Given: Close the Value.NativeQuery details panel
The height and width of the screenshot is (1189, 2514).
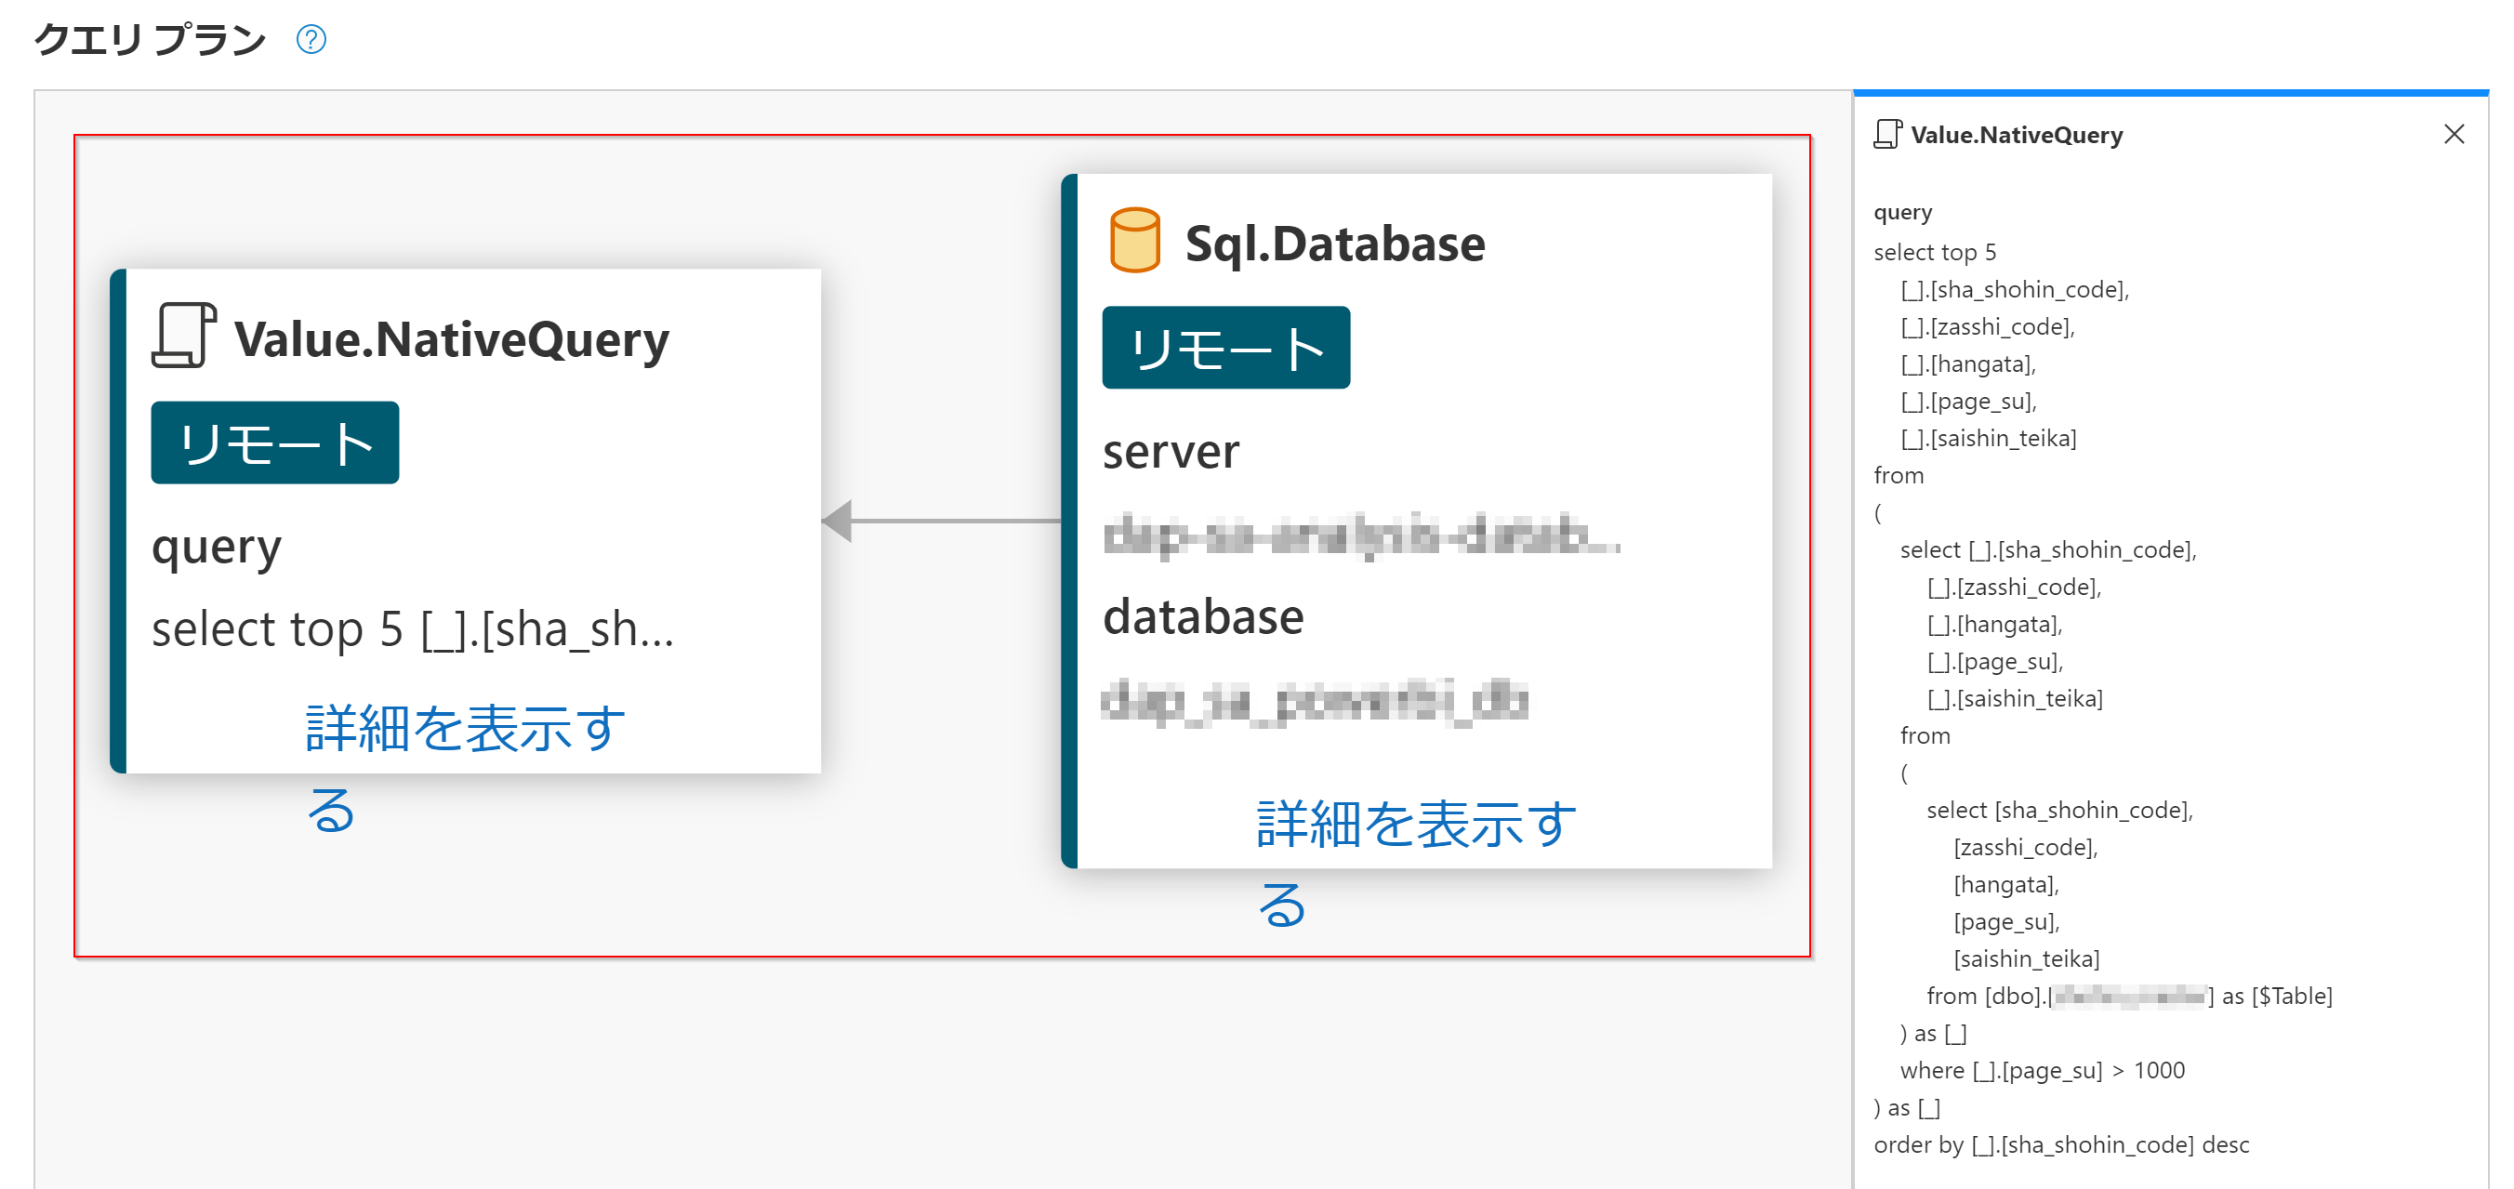Looking at the screenshot, I should 2453,134.
